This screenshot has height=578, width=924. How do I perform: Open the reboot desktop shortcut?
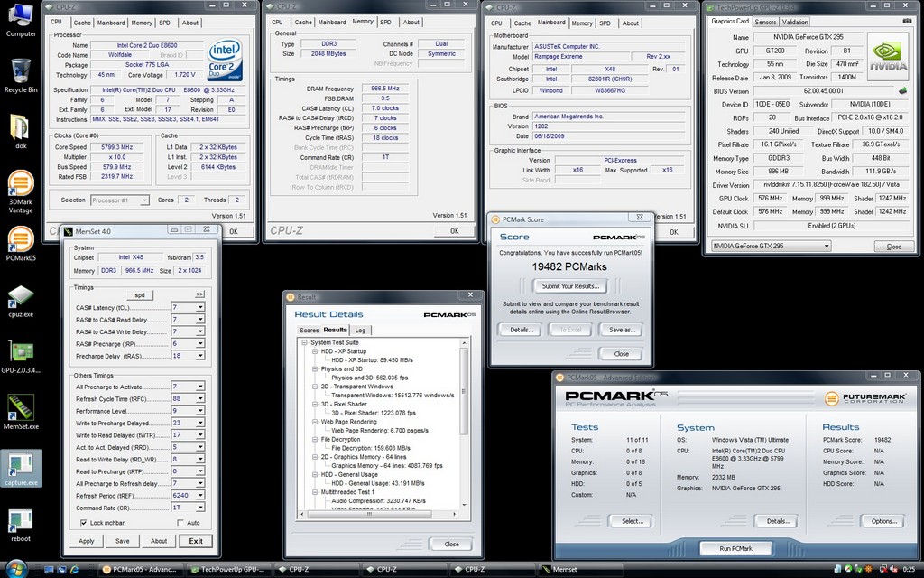click(21, 525)
